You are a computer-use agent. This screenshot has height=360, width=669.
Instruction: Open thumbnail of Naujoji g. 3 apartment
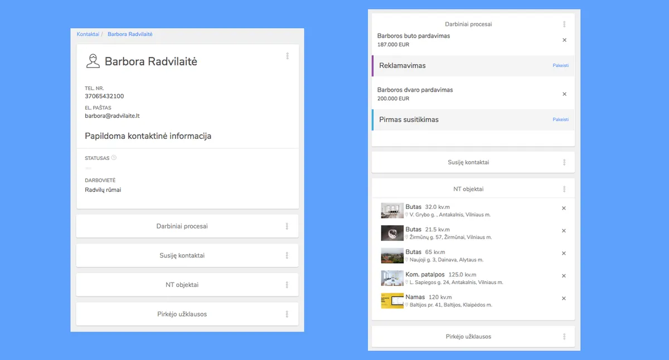point(392,255)
